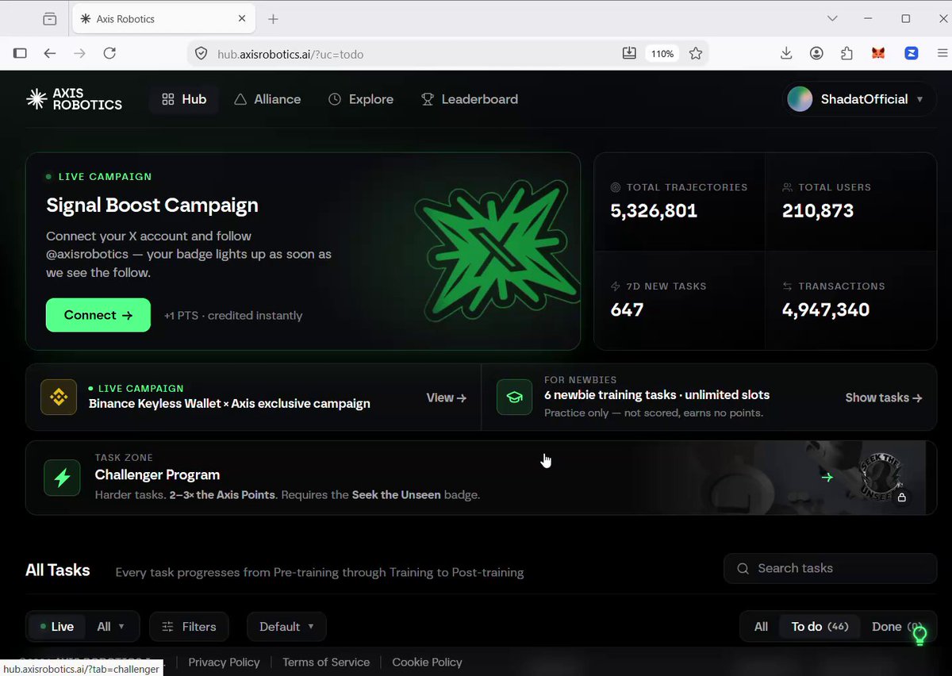Open the Default sort dropdown
This screenshot has height=676, width=952.
click(x=286, y=627)
